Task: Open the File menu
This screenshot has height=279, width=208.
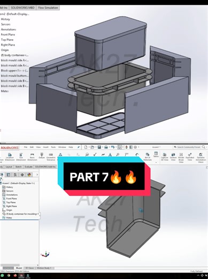Action: point(26,147)
